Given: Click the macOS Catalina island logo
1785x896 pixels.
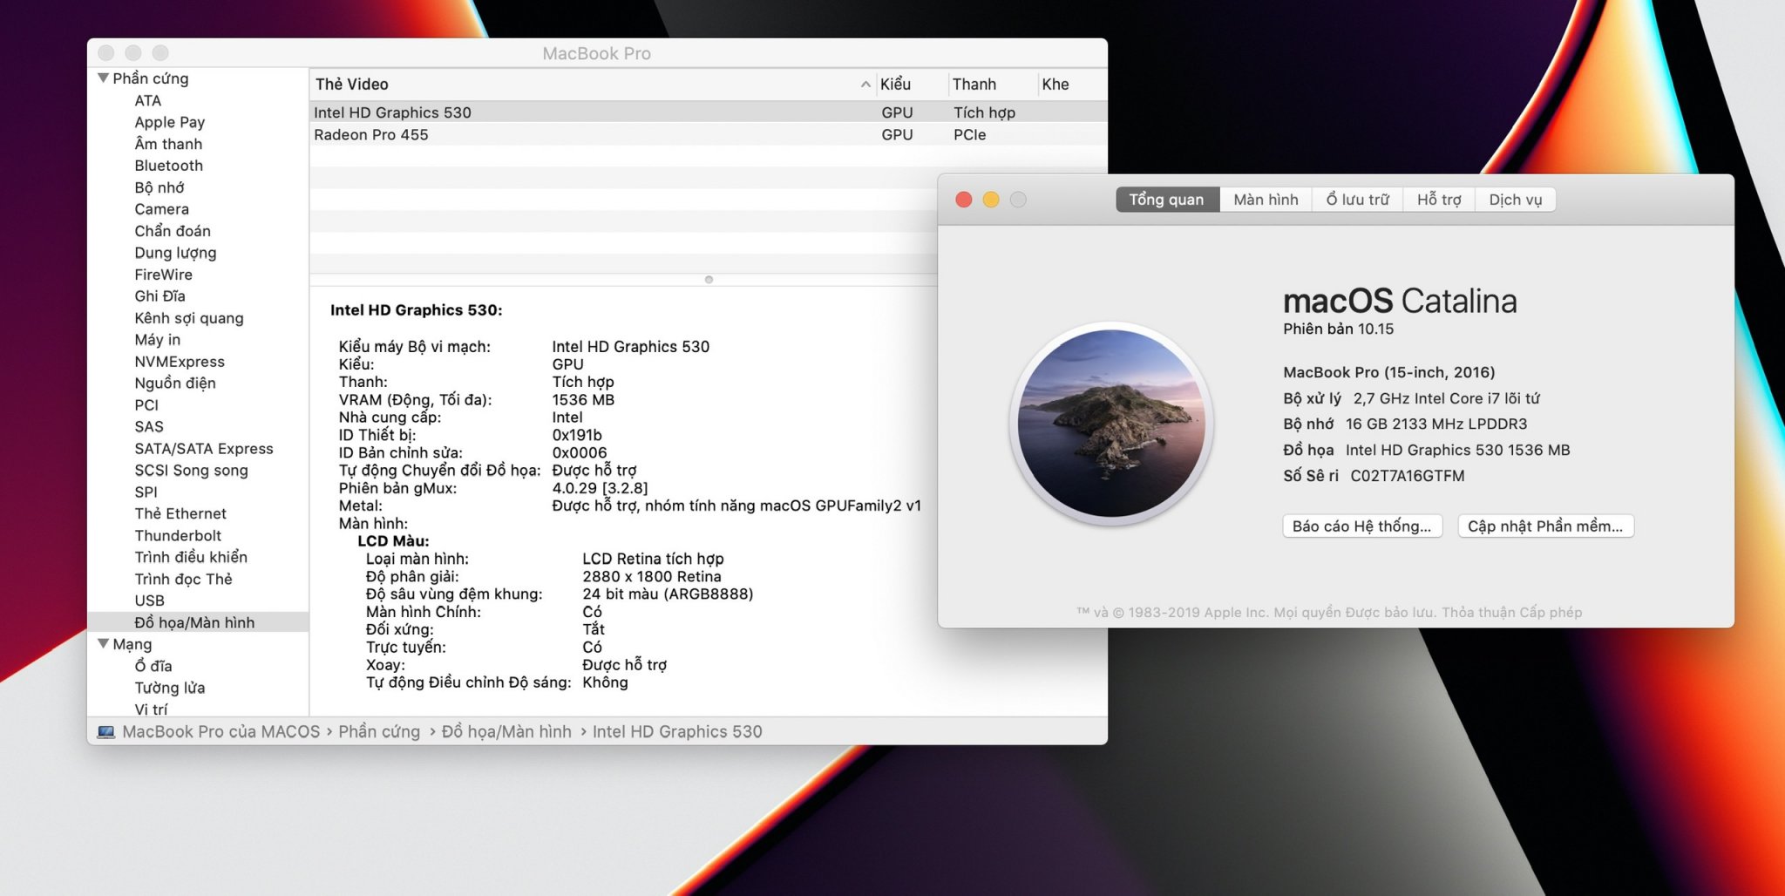Looking at the screenshot, I should point(1111,424).
